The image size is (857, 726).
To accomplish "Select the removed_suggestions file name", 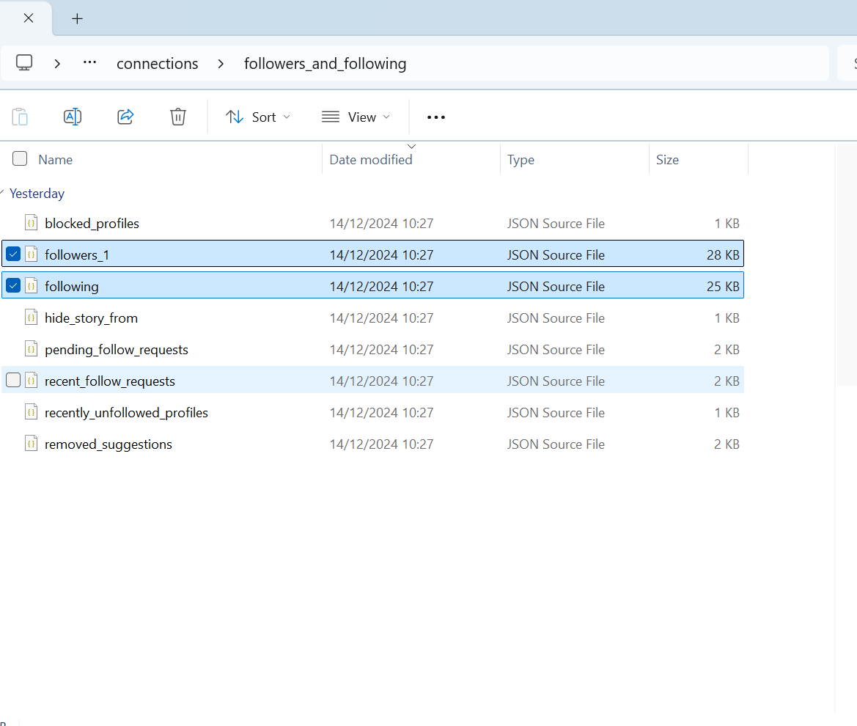I will [x=108, y=444].
